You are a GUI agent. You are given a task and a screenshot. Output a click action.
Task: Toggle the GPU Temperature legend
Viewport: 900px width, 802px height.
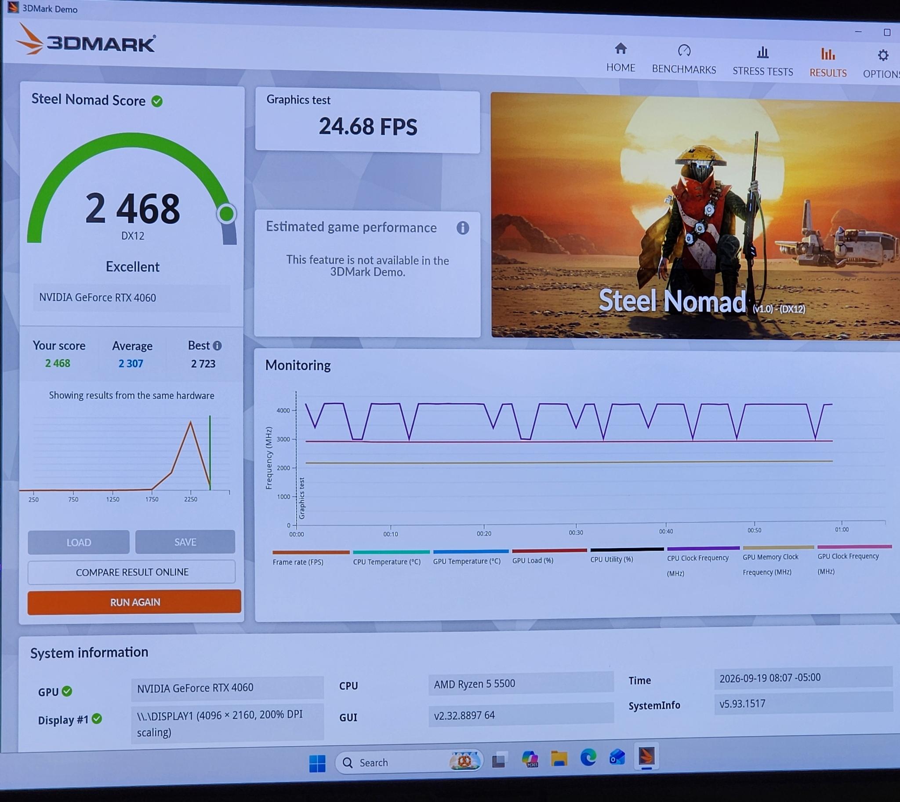(x=470, y=557)
